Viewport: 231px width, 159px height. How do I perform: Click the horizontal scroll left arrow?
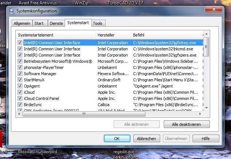pyautogui.click(x=19, y=114)
